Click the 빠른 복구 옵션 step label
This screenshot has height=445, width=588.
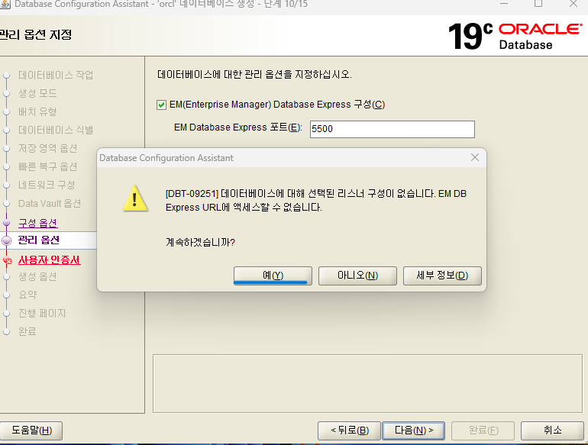(47, 166)
